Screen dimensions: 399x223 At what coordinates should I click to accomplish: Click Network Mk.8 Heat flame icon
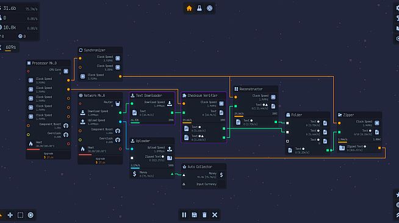[x=82, y=149]
